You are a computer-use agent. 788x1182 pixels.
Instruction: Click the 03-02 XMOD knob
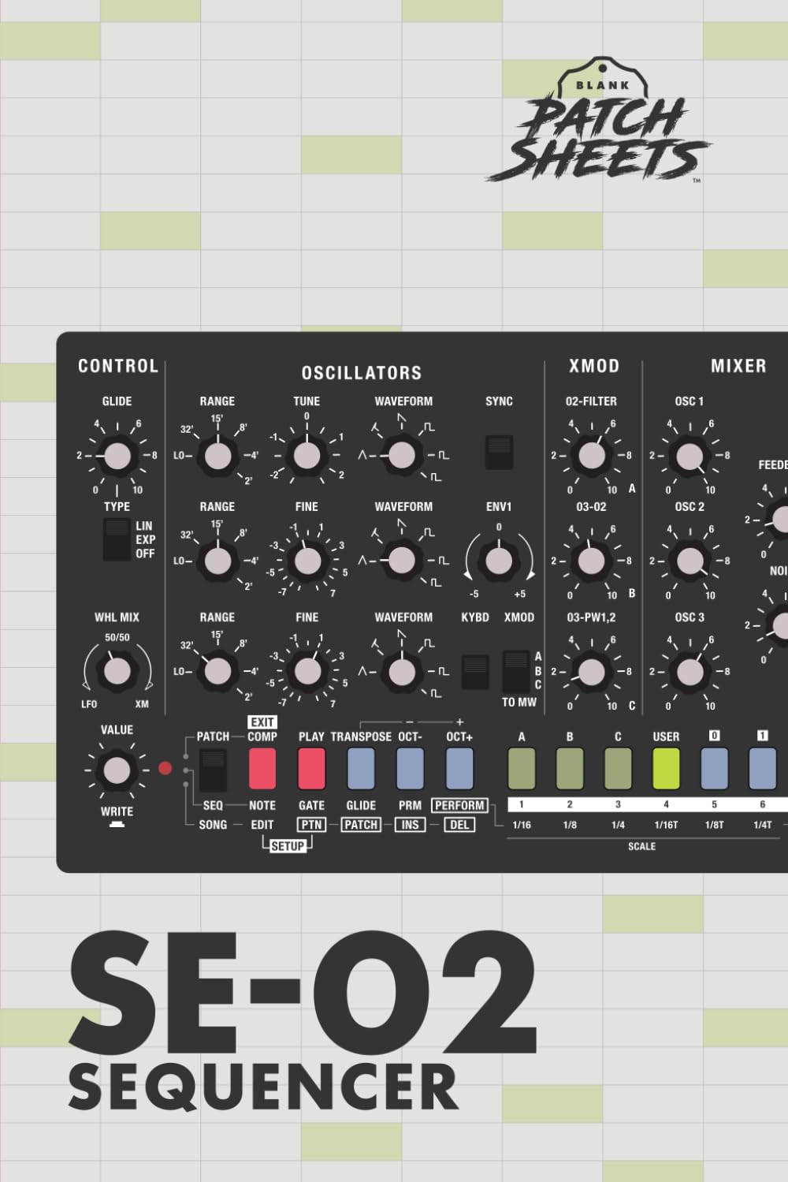pos(591,561)
